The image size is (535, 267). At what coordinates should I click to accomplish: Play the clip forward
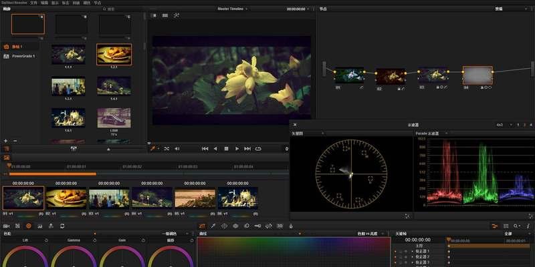point(237,148)
